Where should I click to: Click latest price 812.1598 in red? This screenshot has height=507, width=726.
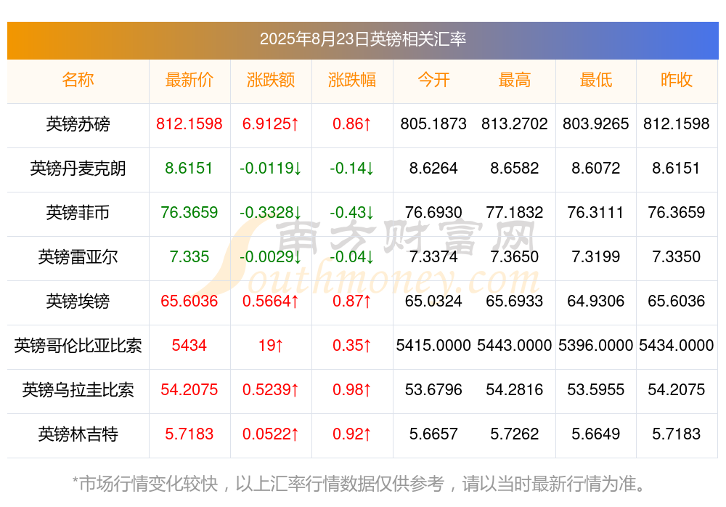(189, 123)
